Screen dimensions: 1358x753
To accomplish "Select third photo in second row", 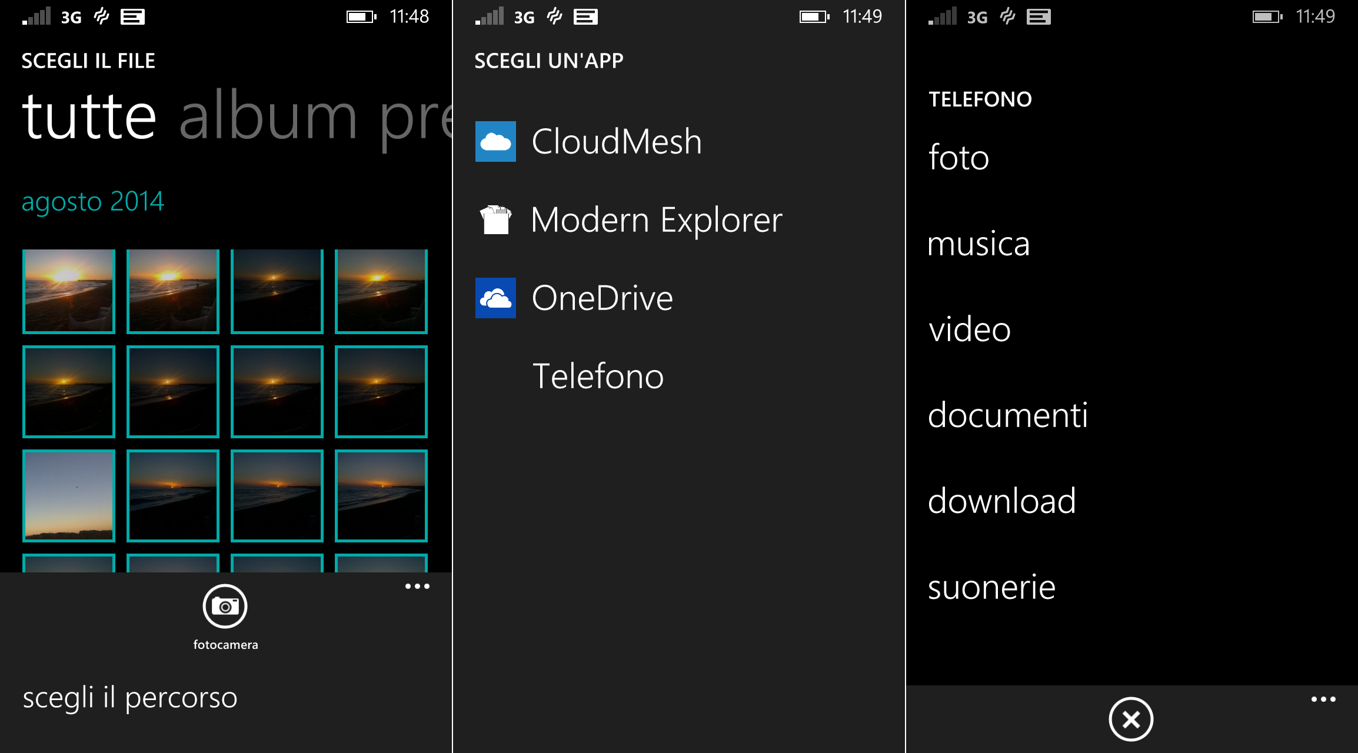I will 277,392.
